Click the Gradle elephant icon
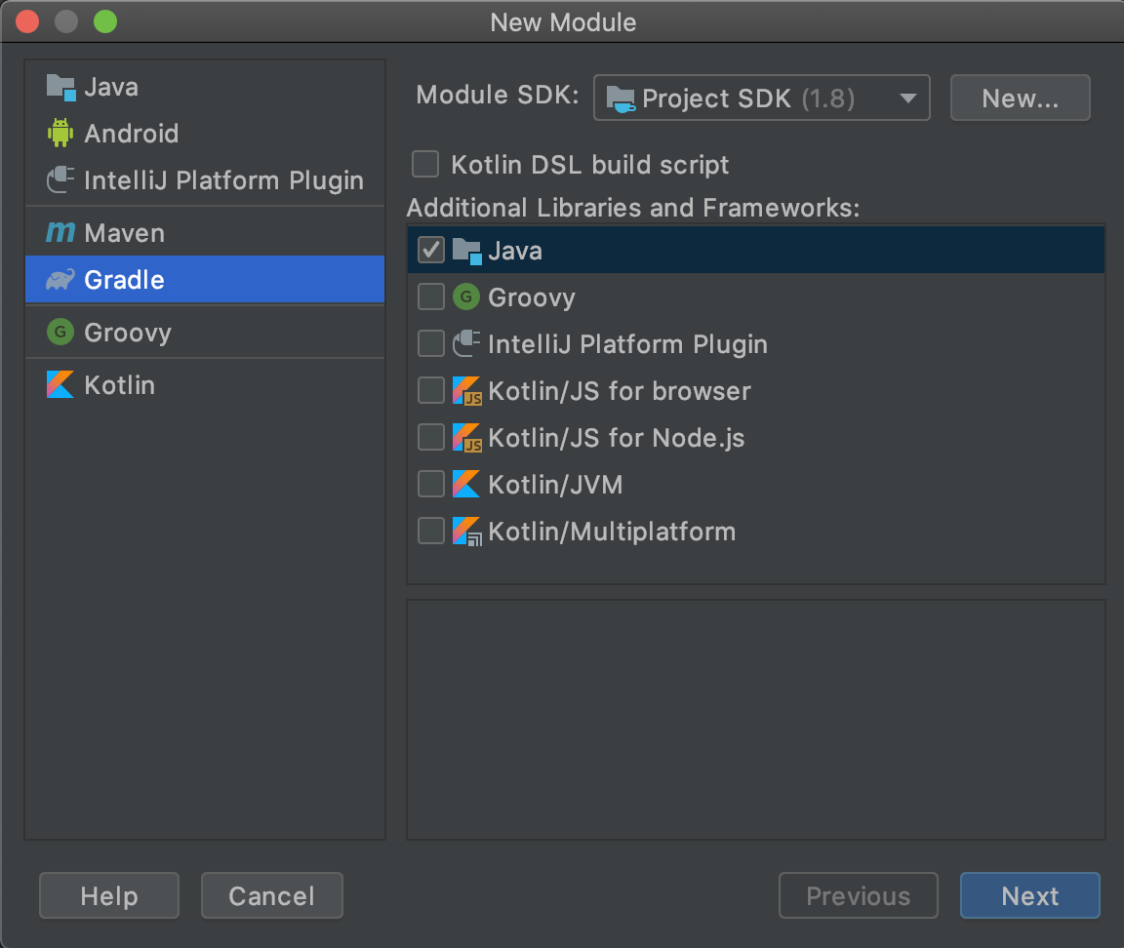The image size is (1124, 948). pos(60,280)
